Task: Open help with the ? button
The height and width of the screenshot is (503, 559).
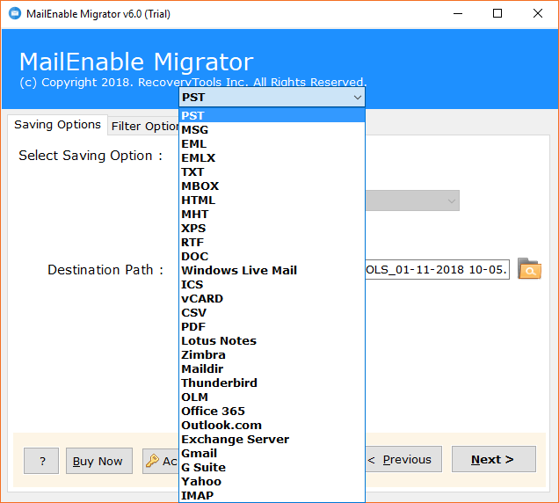Action: coord(41,461)
